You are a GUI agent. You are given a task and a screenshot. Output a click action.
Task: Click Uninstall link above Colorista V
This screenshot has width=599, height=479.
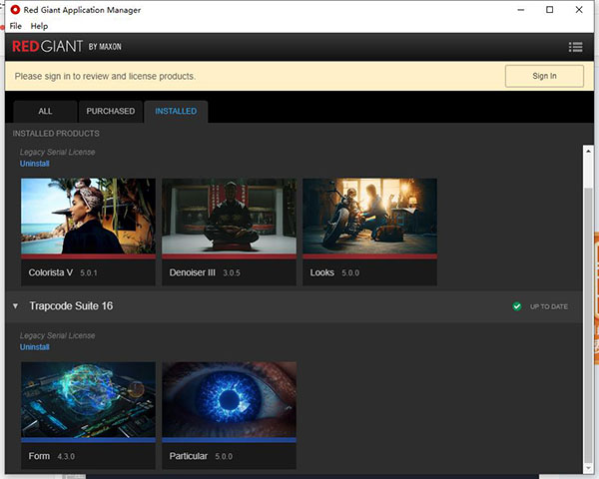coord(35,164)
